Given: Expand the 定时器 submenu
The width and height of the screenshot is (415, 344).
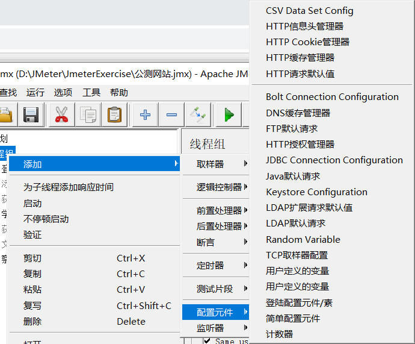Looking at the screenshot, I should [x=216, y=265].
